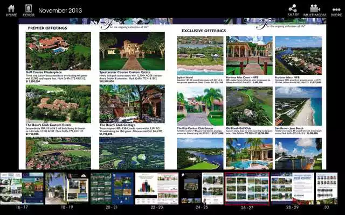The height and width of the screenshot is (215, 345).
Task: Open the pages 20 - 21 thumbnail
Action: point(112,189)
